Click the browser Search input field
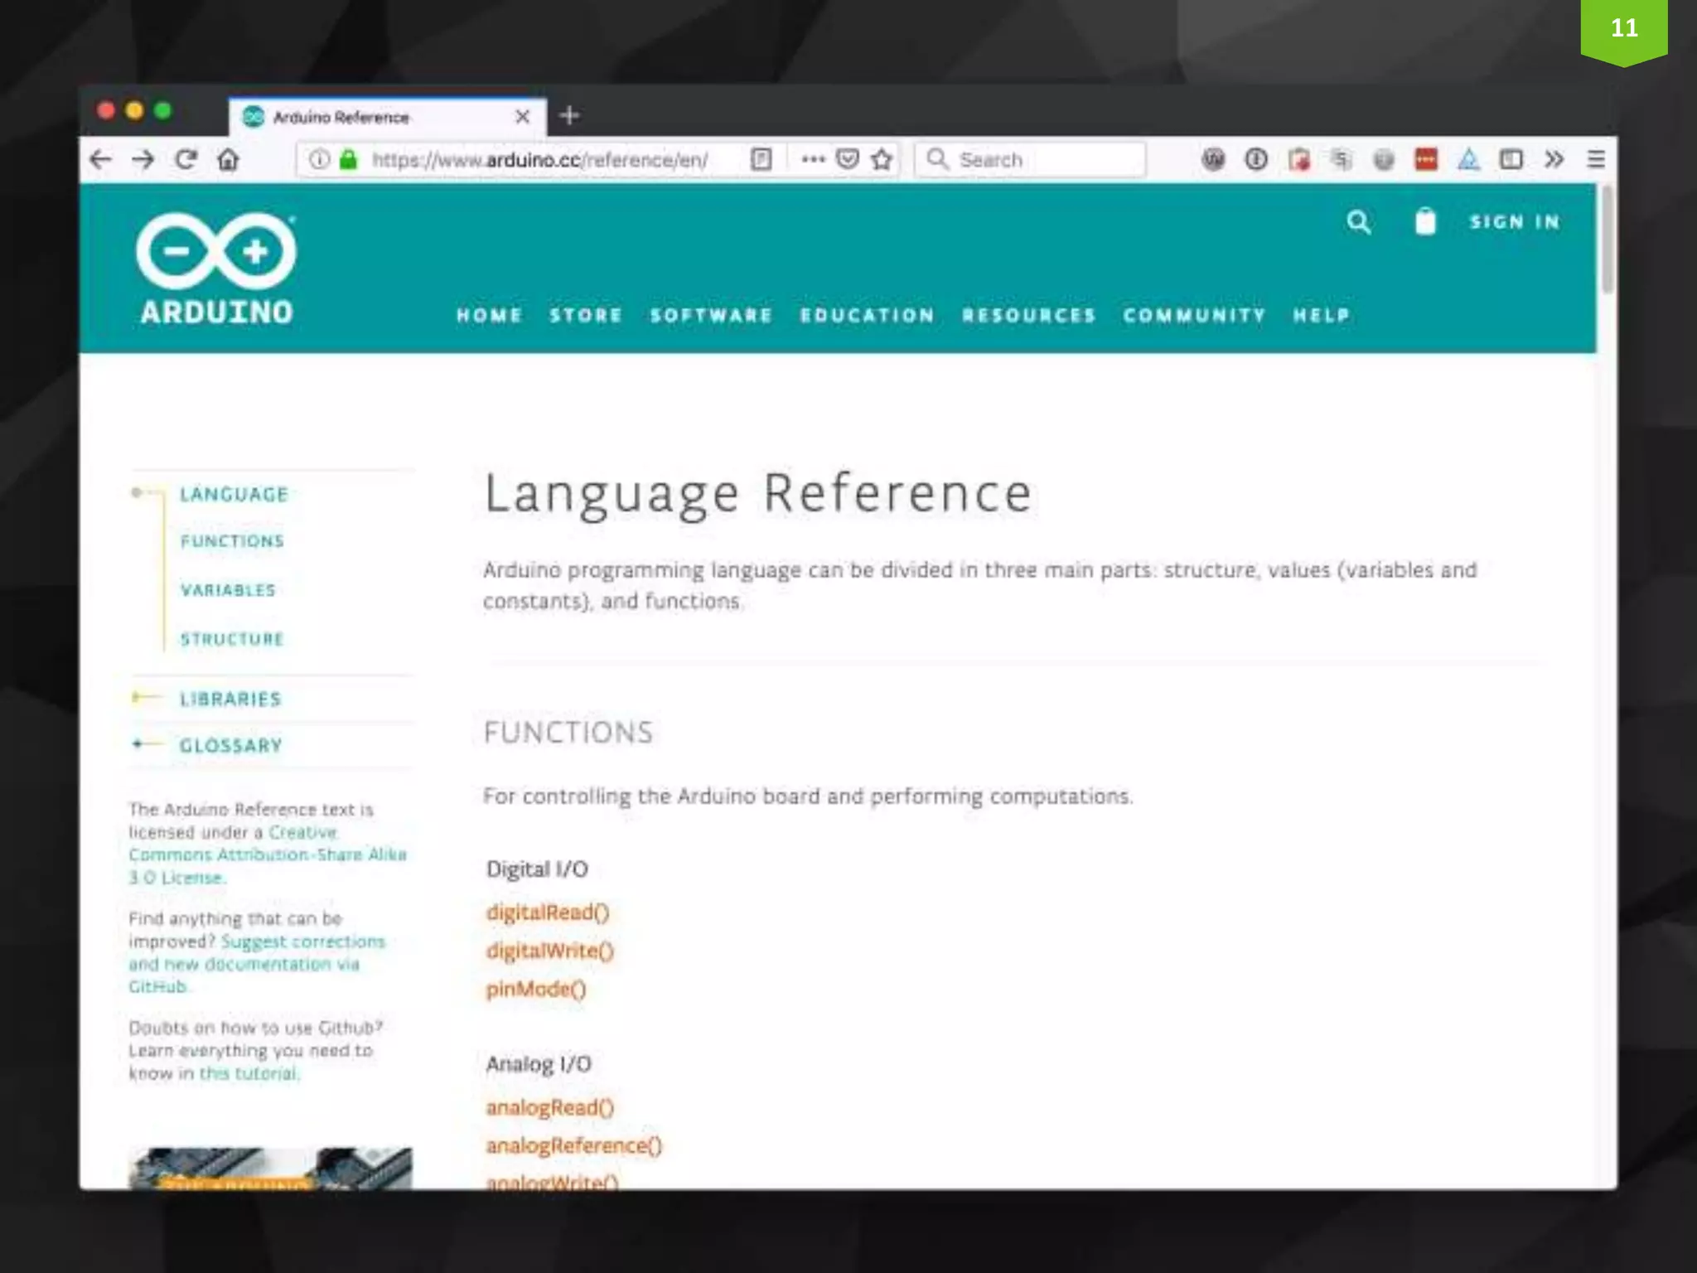Screen dimensions: 1697x1273 click(x=1030, y=159)
